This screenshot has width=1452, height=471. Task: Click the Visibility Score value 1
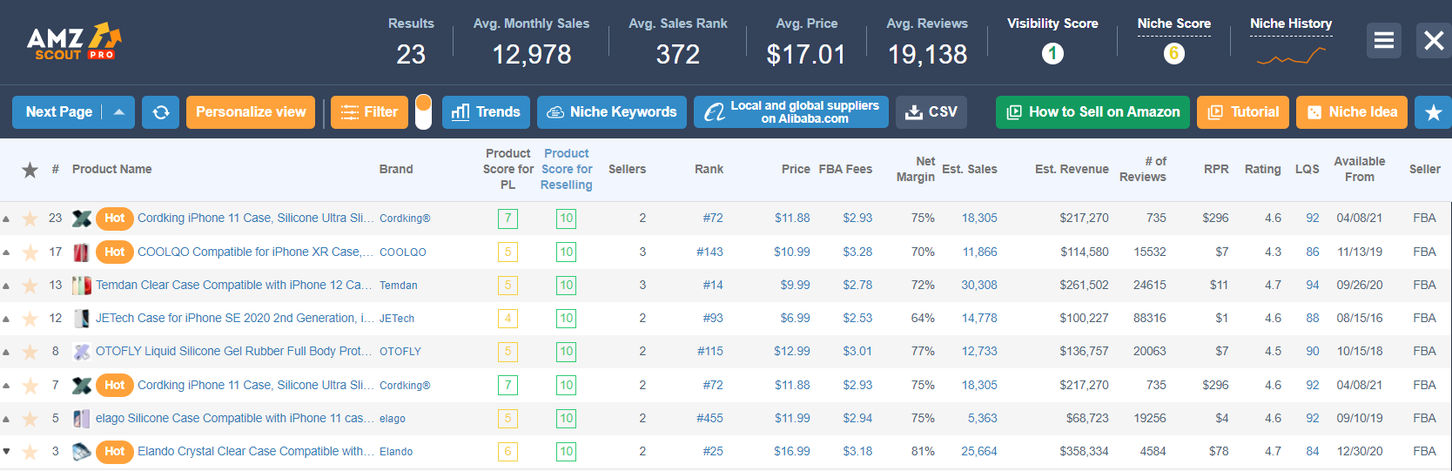(1052, 54)
